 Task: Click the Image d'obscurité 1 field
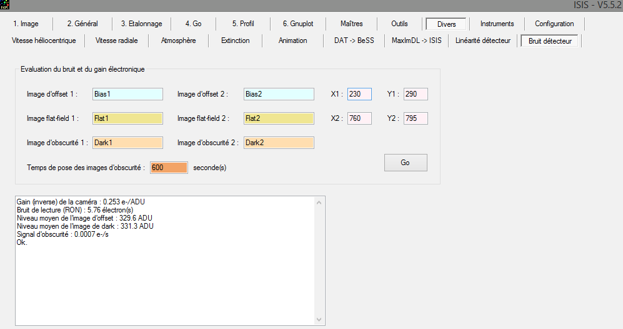point(127,143)
